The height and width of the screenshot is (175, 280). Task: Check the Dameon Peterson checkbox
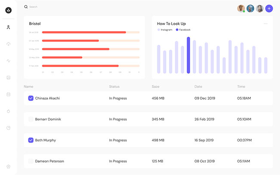click(31, 161)
